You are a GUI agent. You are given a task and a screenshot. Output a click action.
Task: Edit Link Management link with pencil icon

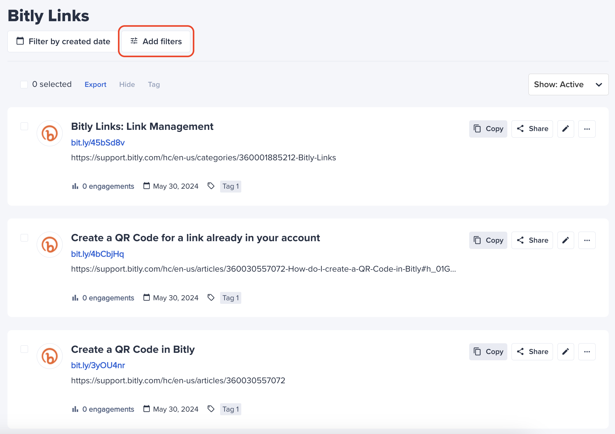point(566,129)
